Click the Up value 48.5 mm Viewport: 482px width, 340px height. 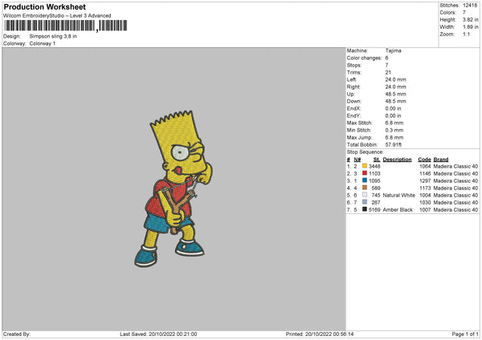[395, 94]
